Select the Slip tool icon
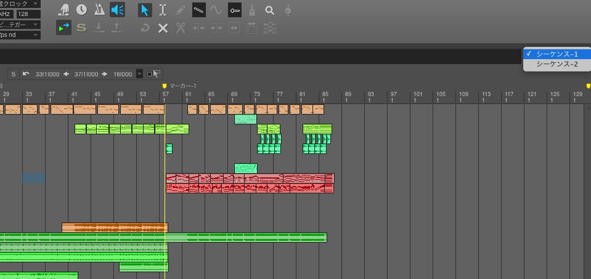591x279 pixels. [x=252, y=28]
